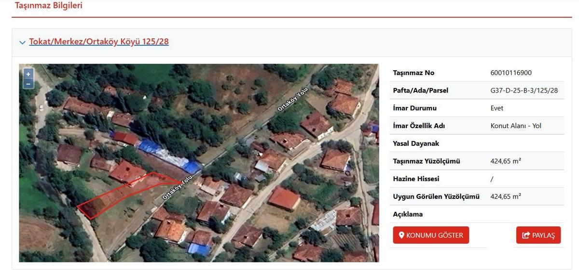This screenshot has width=579, height=273.
Task: Select the Konut Alanı - Yol text
Action: click(516, 126)
